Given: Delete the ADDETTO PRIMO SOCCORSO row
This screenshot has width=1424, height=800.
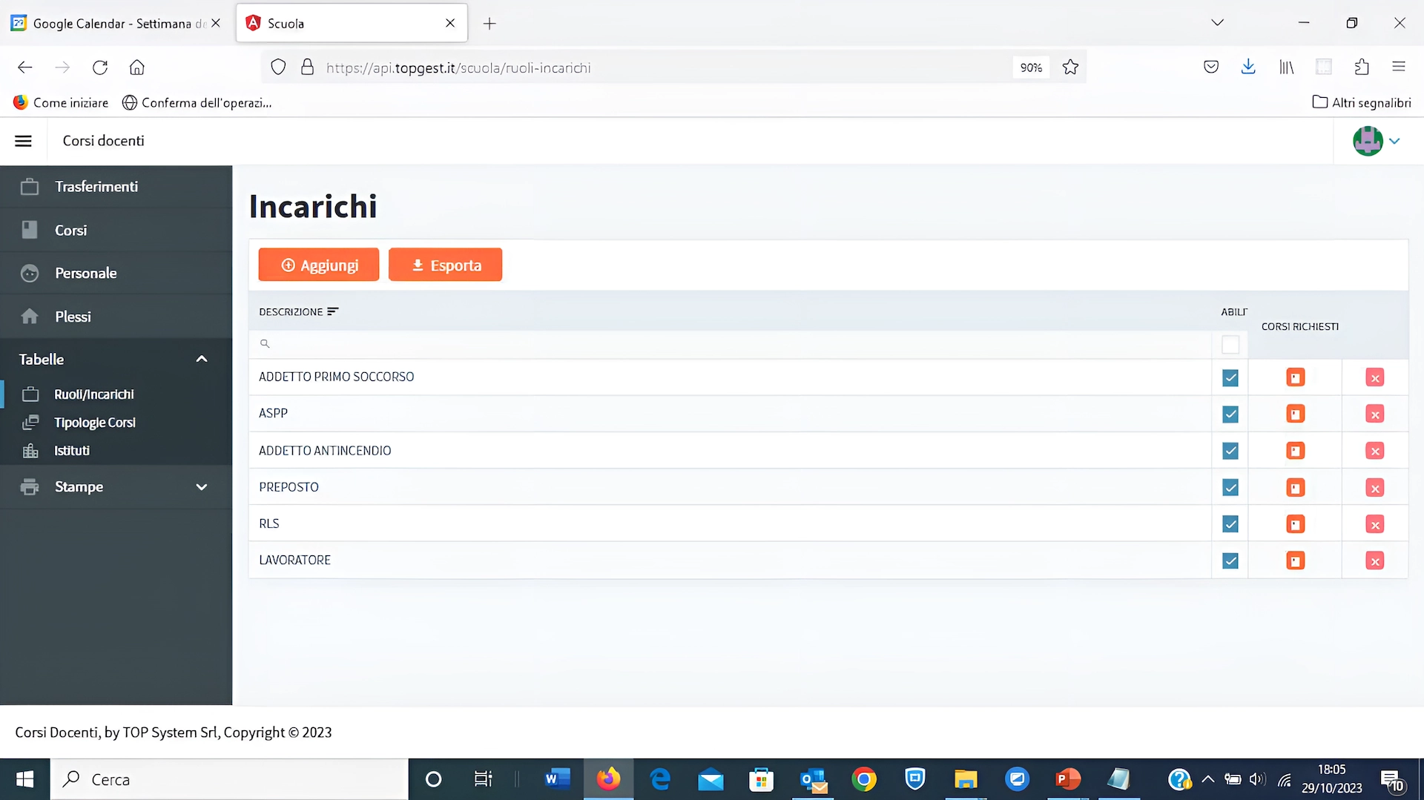Looking at the screenshot, I should pyautogui.click(x=1374, y=377).
